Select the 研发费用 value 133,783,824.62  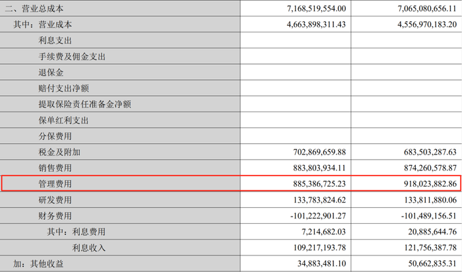tap(319, 200)
